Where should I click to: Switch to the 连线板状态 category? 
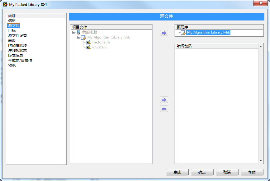(x=17, y=50)
